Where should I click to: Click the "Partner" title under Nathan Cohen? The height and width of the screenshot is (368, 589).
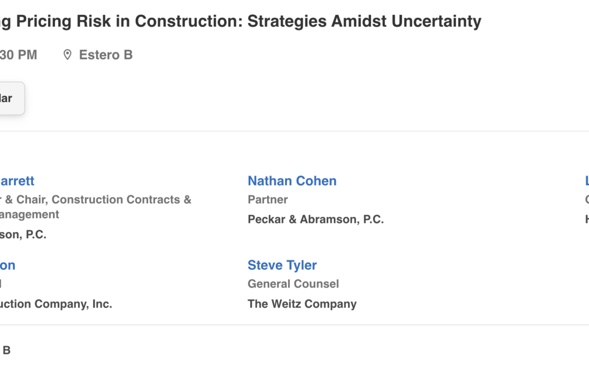click(x=268, y=200)
